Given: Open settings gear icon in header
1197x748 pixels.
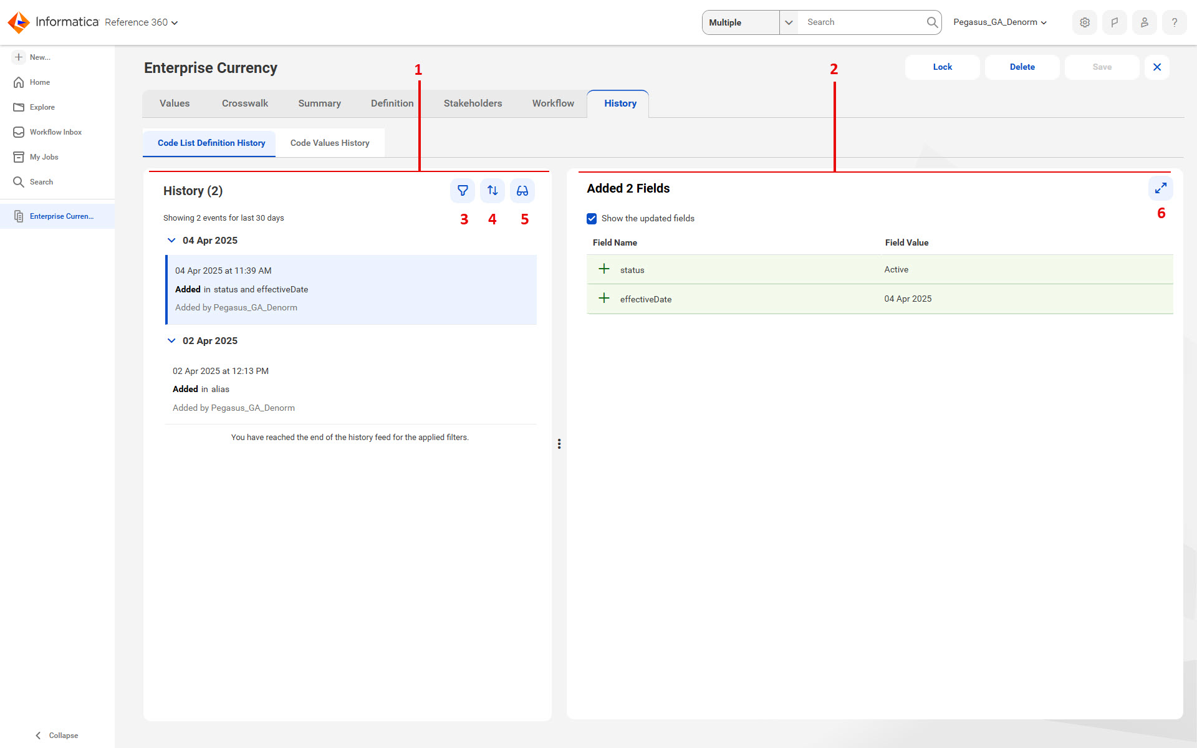Looking at the screenshot, I should point(1085,22).
